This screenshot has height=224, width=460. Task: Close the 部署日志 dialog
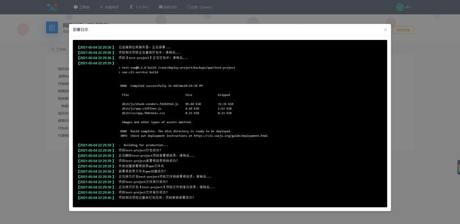tap(385, 30)
